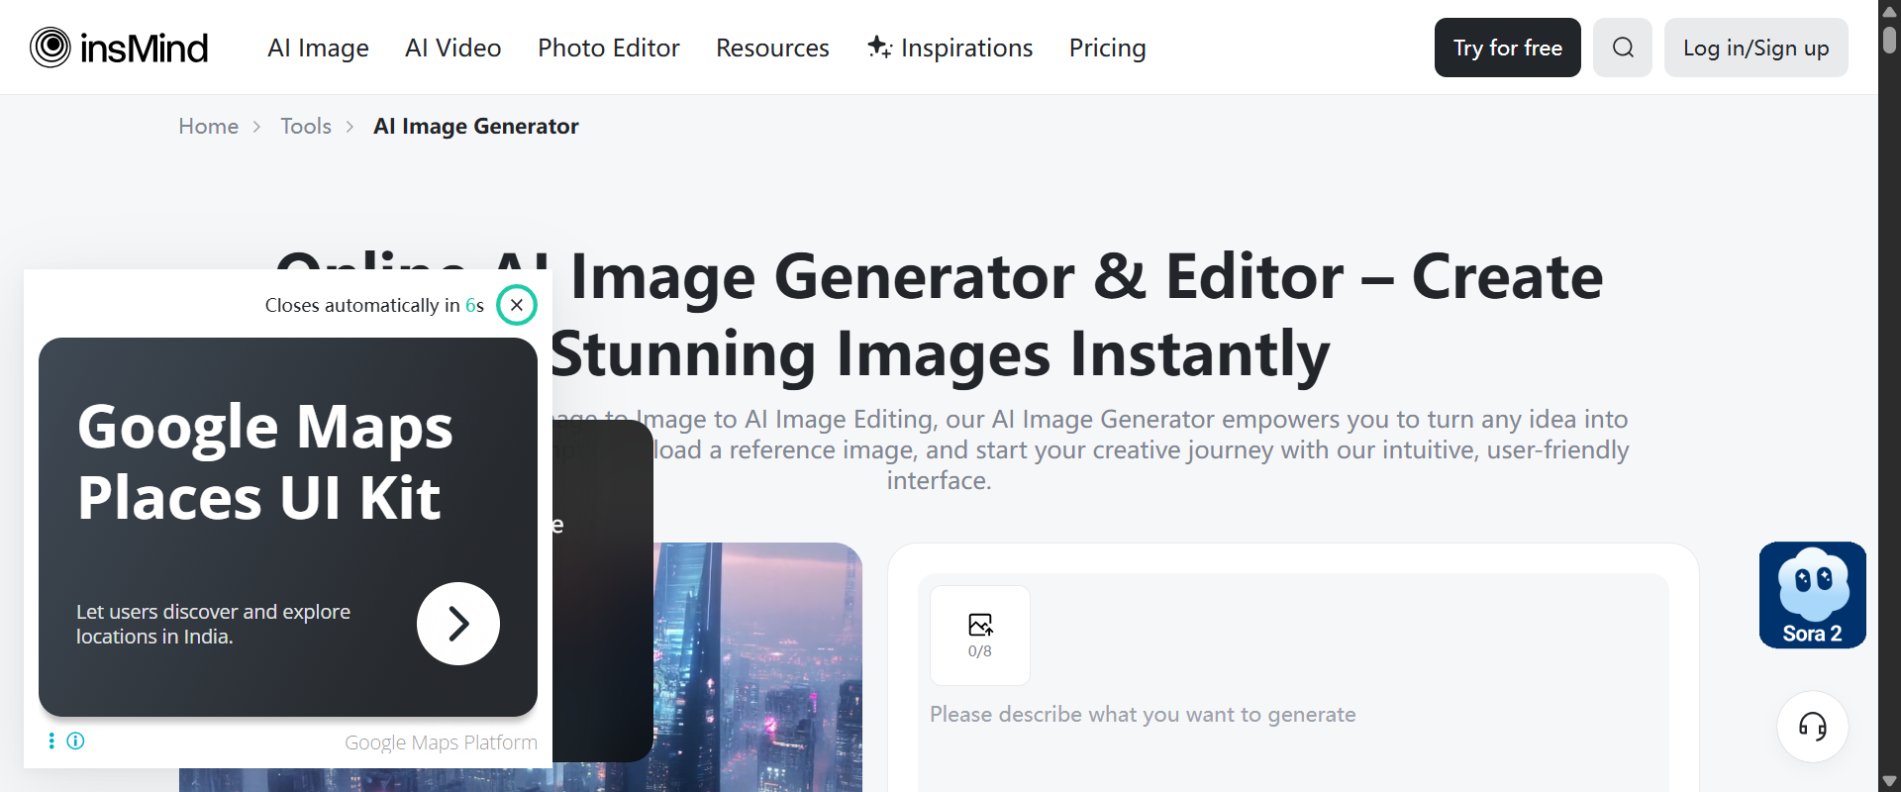The image size is (1901, 792).
Task: Click the Google Maps Places UI Kit headline
Action: coord(265,461)
